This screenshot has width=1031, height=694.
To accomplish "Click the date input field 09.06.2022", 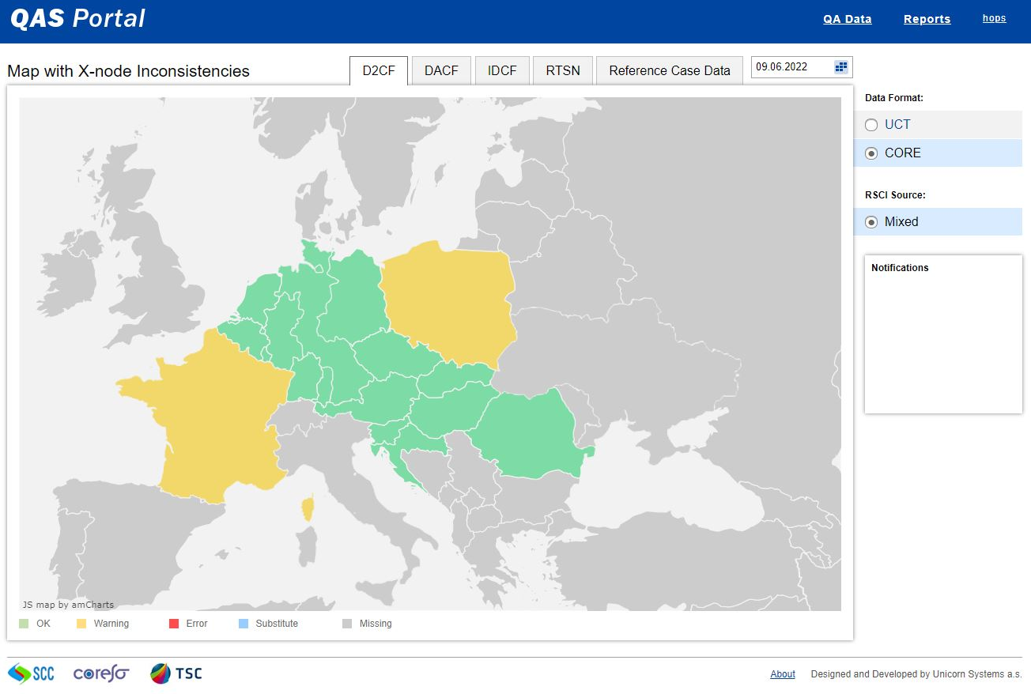I will 791,67.
